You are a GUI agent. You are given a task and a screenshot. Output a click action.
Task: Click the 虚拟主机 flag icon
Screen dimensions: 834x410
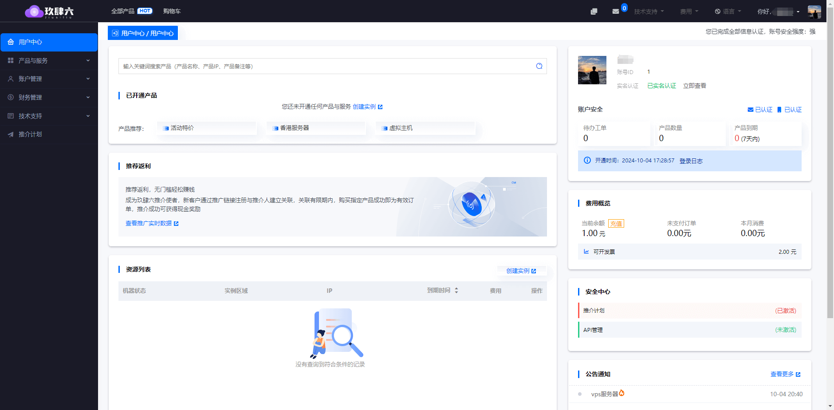[x=385, y=128]
